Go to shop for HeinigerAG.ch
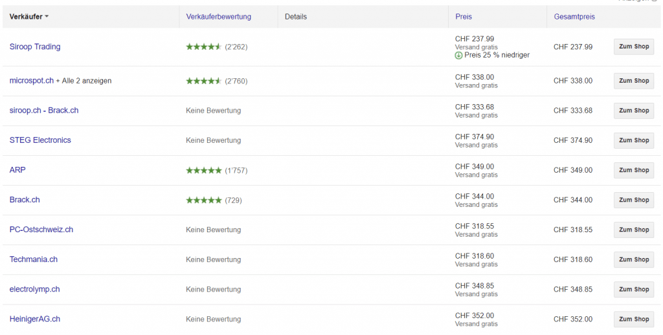 (633, 319)
